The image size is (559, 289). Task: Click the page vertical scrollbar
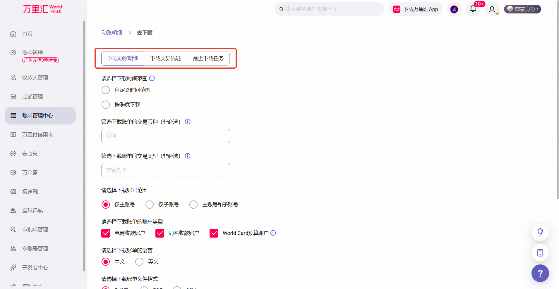558,99
